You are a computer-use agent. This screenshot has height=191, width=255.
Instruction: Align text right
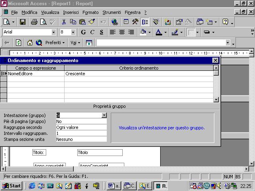pyautogui.click(x=131, y=32)
